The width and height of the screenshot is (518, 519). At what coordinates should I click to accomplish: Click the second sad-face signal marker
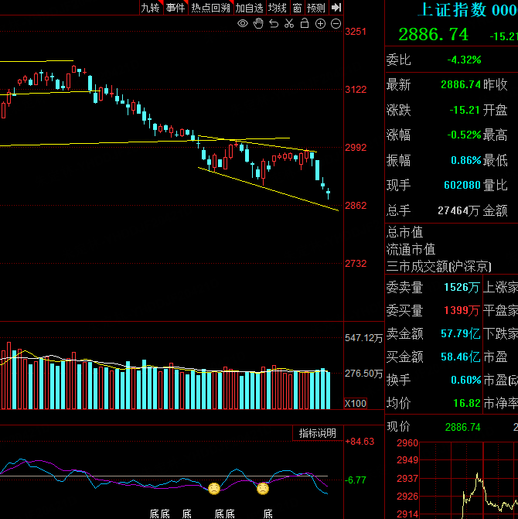pyautogui.click(x=263, y=489)
